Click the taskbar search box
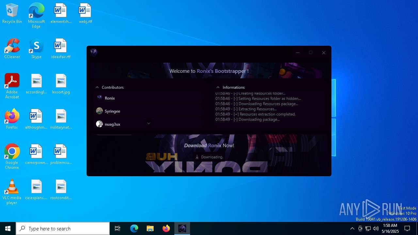The width and height of the screenshot is (418, 235). point(63,228)
